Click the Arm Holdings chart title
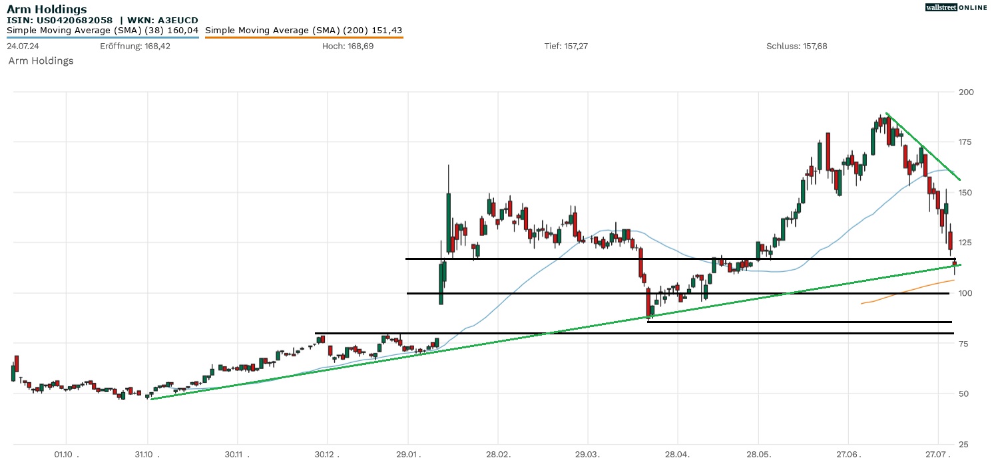 47,9
